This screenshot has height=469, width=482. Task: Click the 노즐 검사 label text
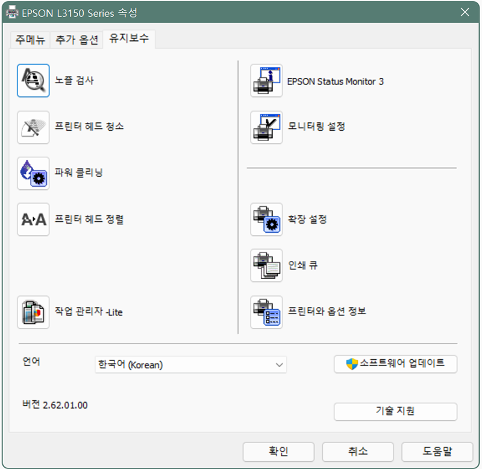tap(74, 80)
